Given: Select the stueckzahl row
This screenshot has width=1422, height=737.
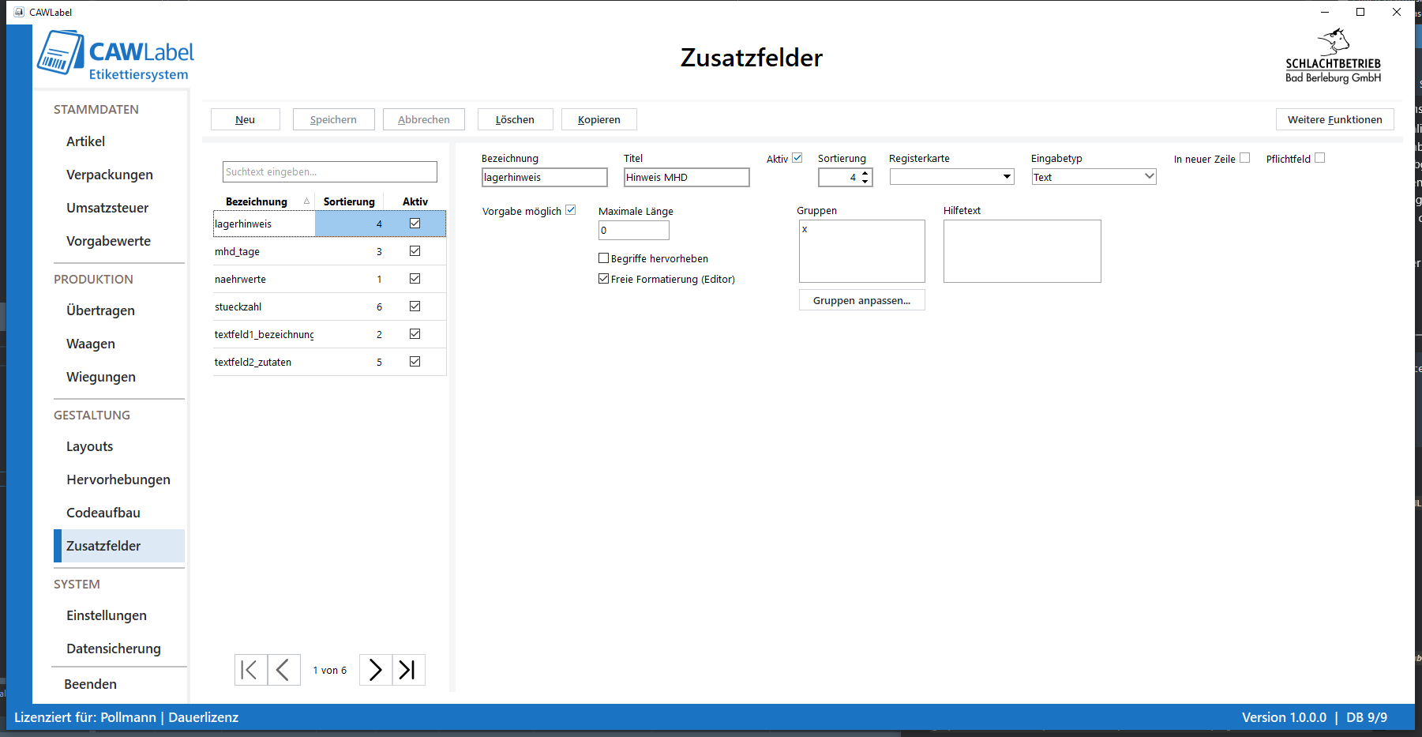Looking at the screenshot, I should pos(329,306).
